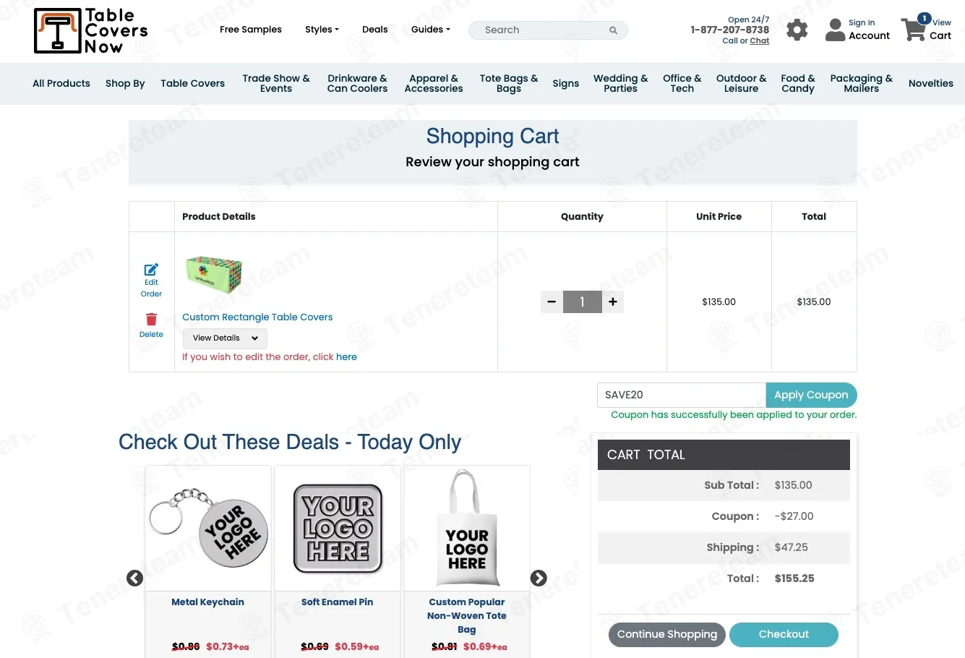Viewport: 965px width, 658px height.
Task: Decrease quantity with minus button
Action: coord(552,302)
